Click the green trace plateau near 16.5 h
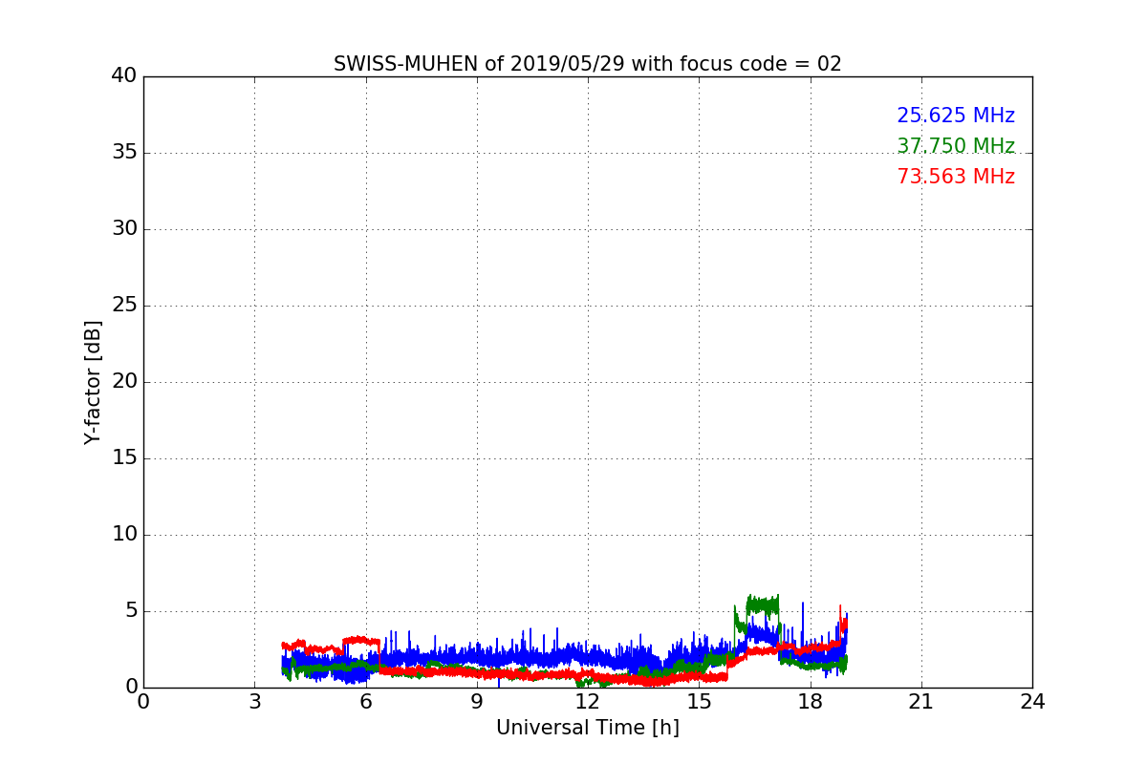 (x=763, y=604)
